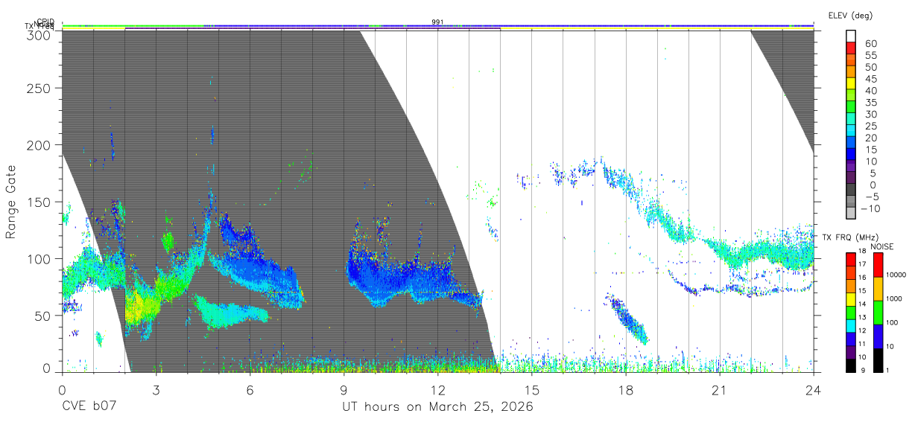
Task: Click elevation colorbar label '30'
Action: tap(871, 114)
